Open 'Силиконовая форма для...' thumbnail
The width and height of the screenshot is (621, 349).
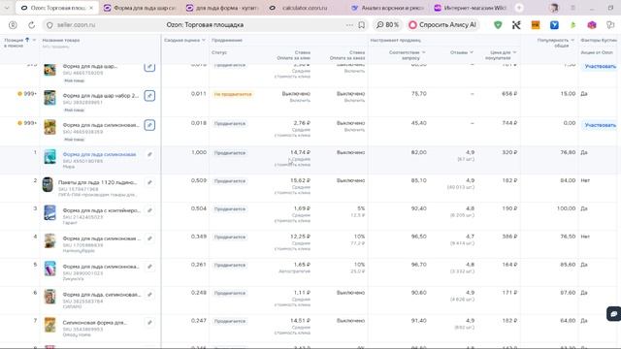[49, 325]
